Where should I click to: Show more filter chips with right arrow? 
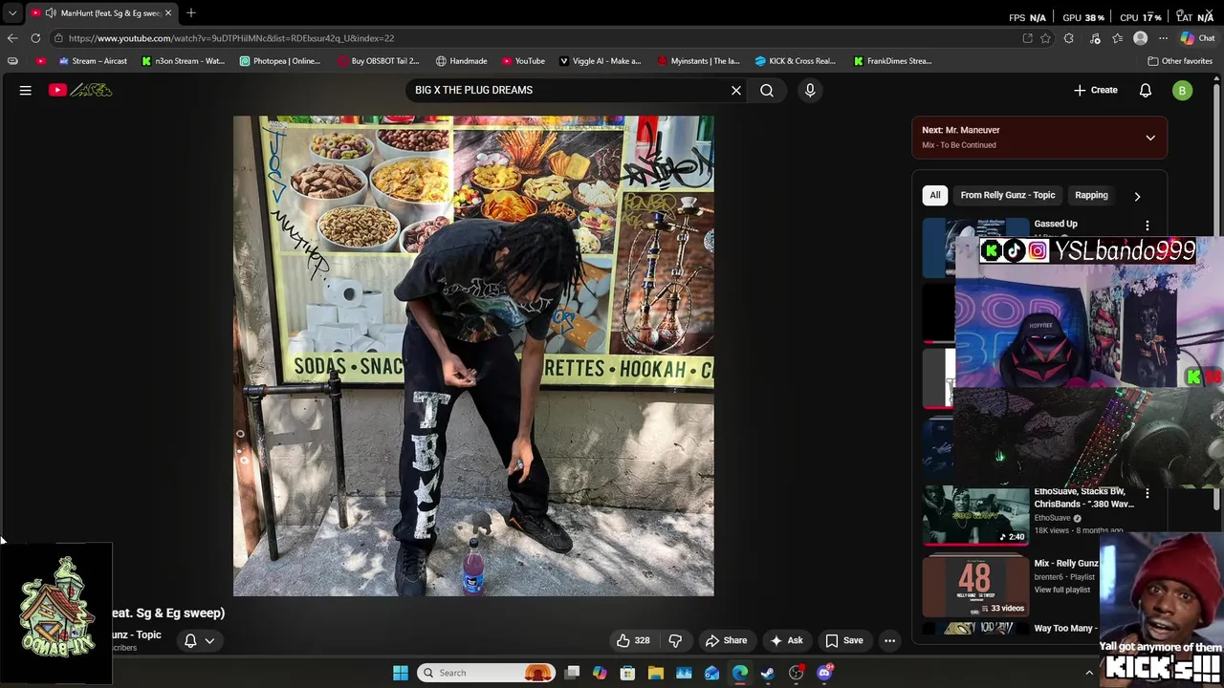(x=1137, y=196)
